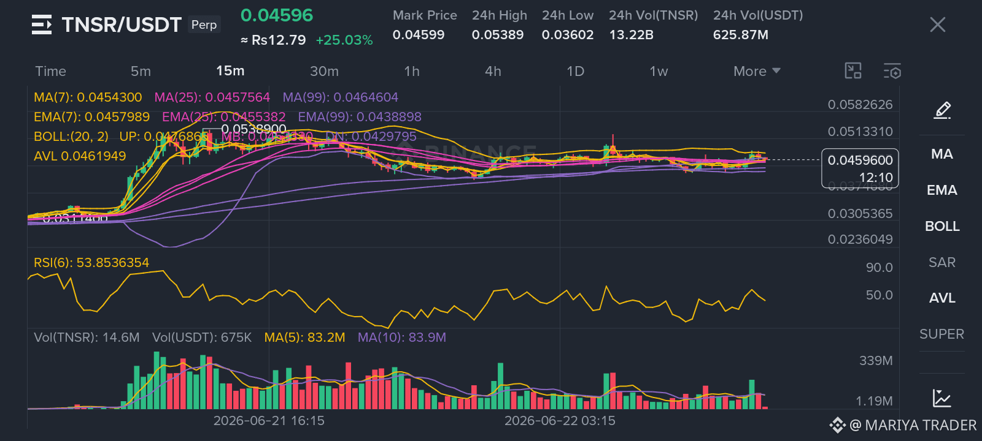Click the 2026-06-21 16:15 time label

[x=269, y=421]
